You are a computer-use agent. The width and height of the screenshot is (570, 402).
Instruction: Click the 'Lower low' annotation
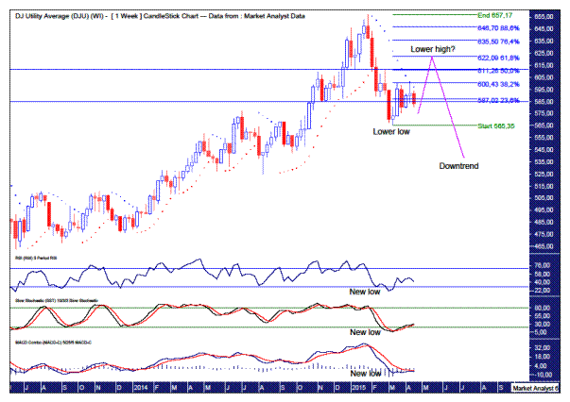coord(391,132)
